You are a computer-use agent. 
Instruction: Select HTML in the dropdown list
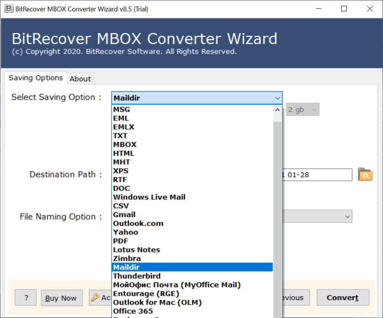tap(192, 153)
